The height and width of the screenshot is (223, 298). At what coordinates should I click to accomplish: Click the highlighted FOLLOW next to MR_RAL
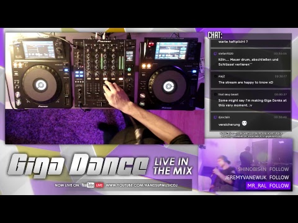[279, 186]
